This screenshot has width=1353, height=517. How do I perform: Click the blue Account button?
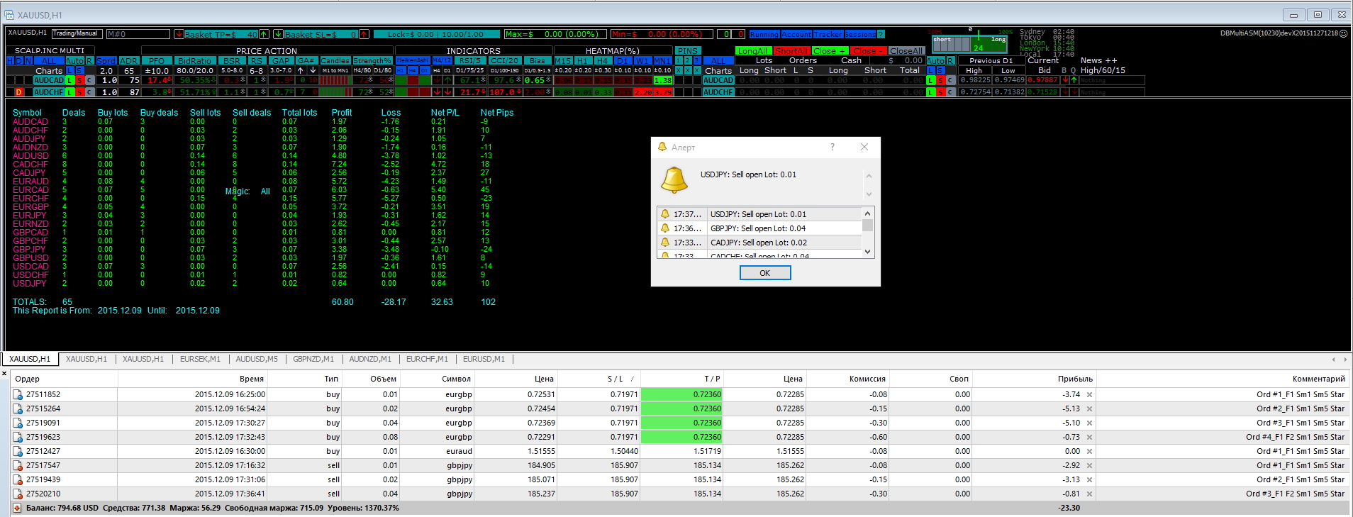[796, 34]
